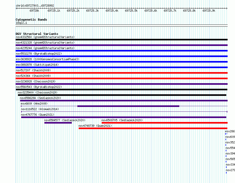Viewport: 235px width, 183px height.
Task: Click the truncated nsv394 variant label
Action: 230,153
